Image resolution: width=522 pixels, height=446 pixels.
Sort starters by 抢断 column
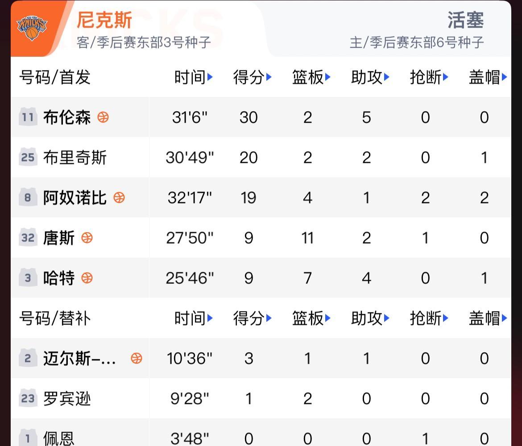coord(429,77)
